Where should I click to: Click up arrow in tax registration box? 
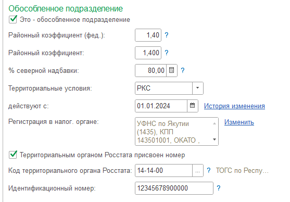(215, 123)
